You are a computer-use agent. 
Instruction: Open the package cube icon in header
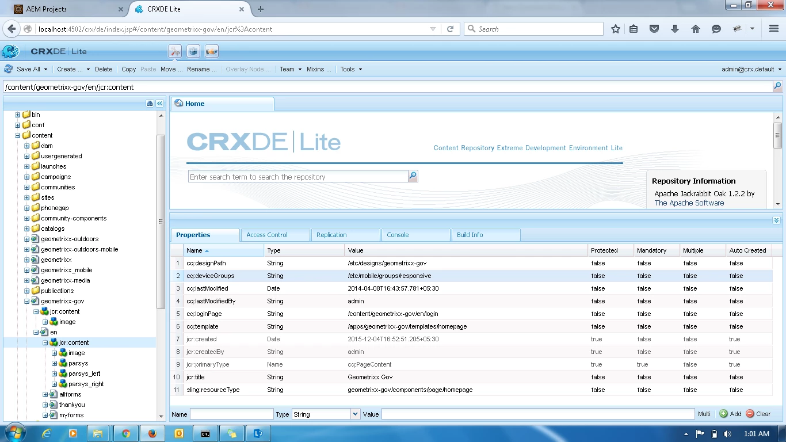[194, 51]
